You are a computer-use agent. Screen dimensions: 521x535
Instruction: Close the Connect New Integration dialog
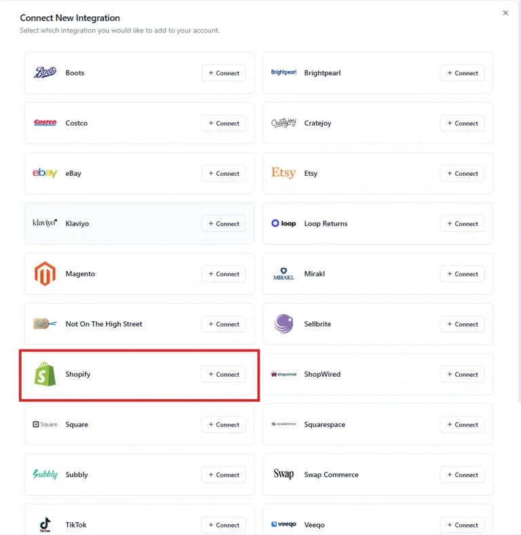click(x=505, y=13)
